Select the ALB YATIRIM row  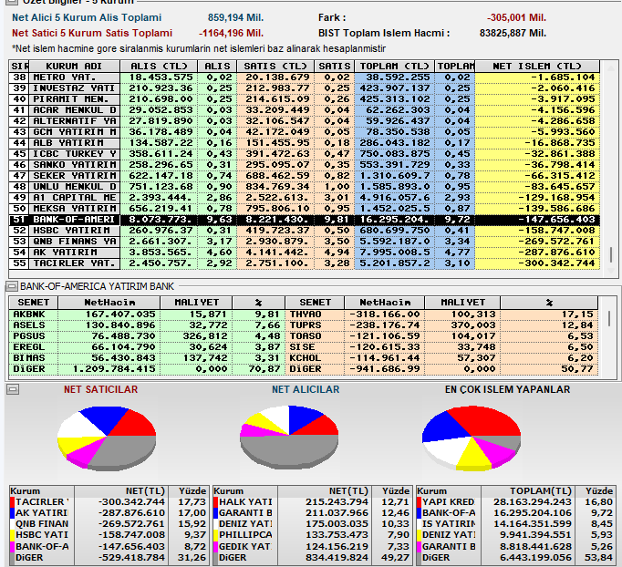coord(305,143)
